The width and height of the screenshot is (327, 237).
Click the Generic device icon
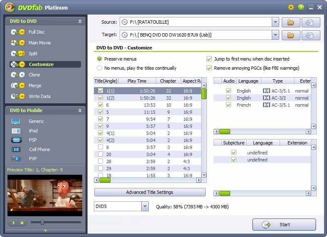[x=16, y=121]
